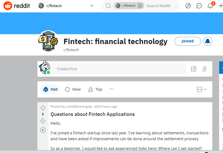Click the plus create post icon

pyautogui.click(x=221, y=6)
